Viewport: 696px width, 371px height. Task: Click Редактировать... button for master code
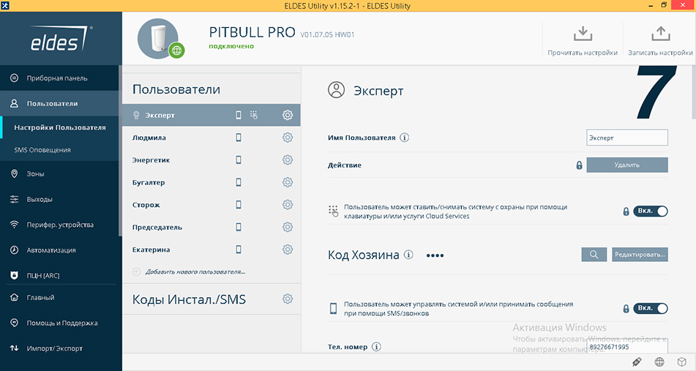tap(640, 255)
